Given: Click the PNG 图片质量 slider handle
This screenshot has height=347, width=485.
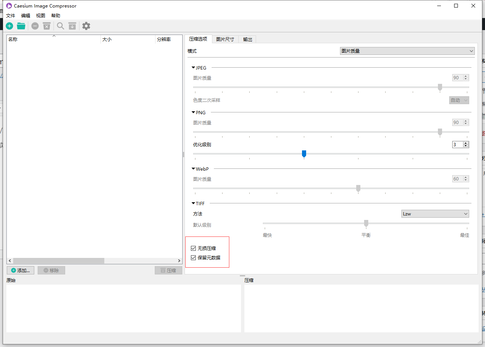Looking at the screenshot, I should coord(440,132).
